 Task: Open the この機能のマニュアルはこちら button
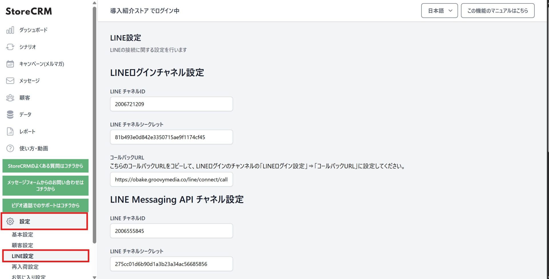pos(498,11)
